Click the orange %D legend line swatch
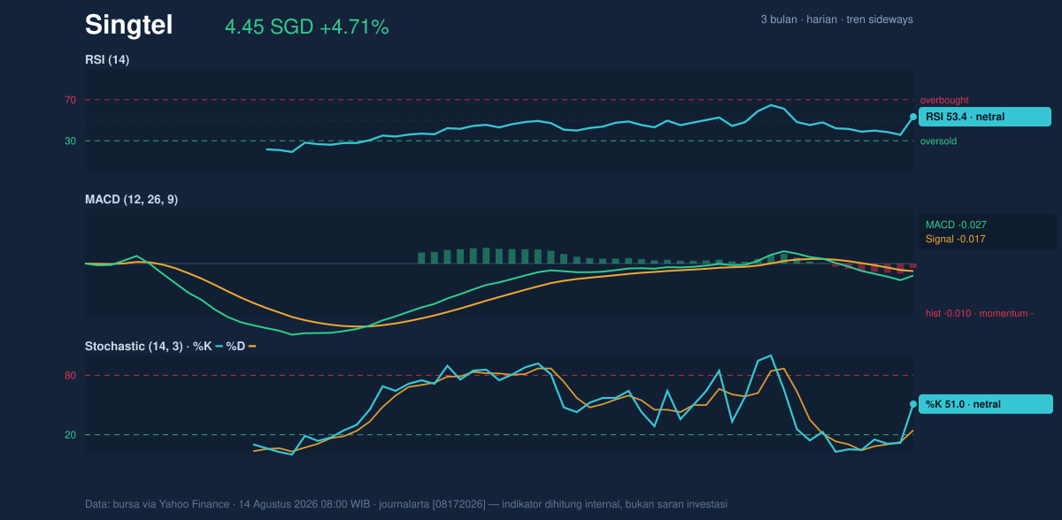 point(252,347)
